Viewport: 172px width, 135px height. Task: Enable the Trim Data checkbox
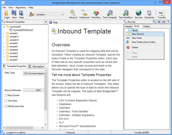click(6, 101)
